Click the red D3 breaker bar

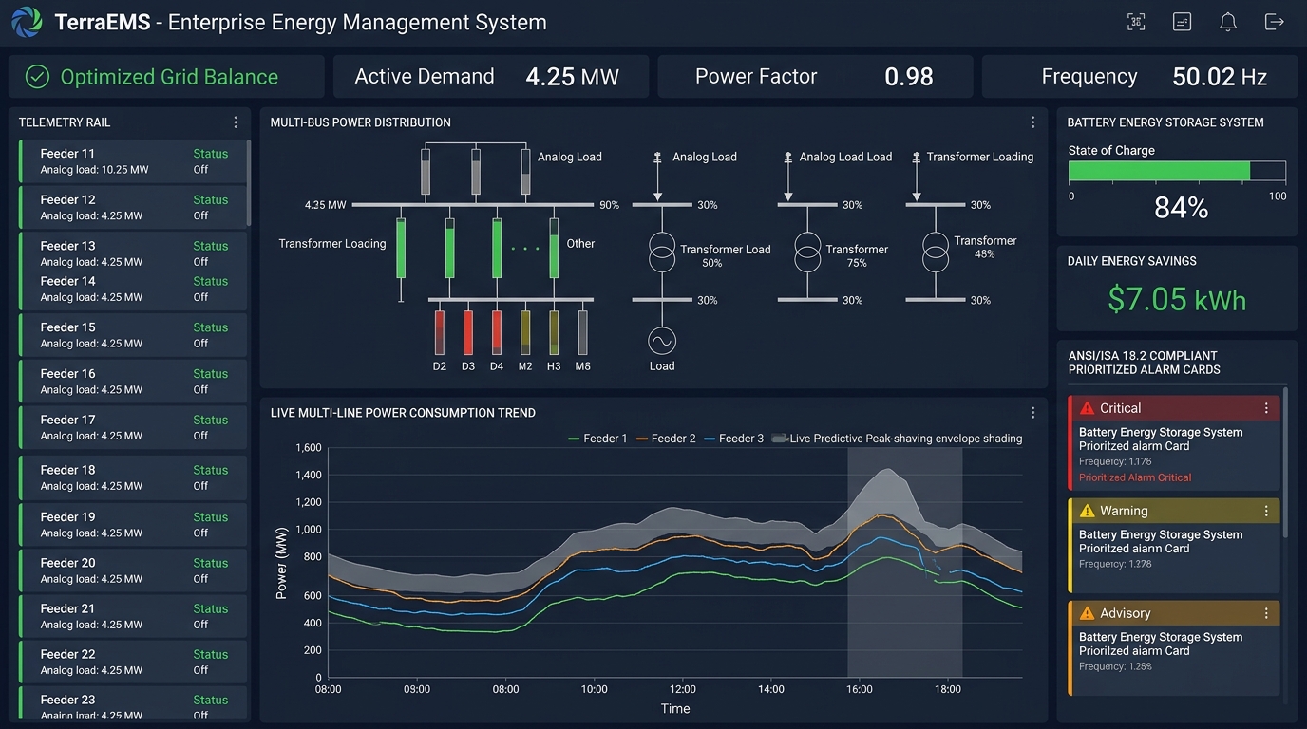point(468,332)
